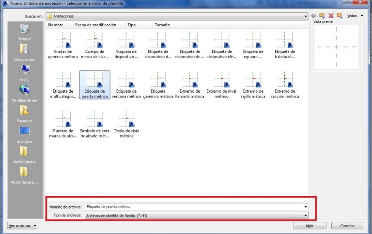This screenshot has height=234, width=372.
Task: Expand the Buscar en folder dropdown
Action: [305, 16]
